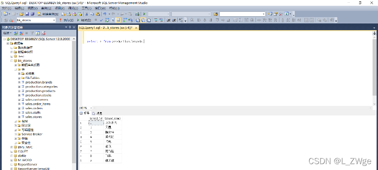
Task: Switch to the Messages tab
Action: (x=97, y=113)
